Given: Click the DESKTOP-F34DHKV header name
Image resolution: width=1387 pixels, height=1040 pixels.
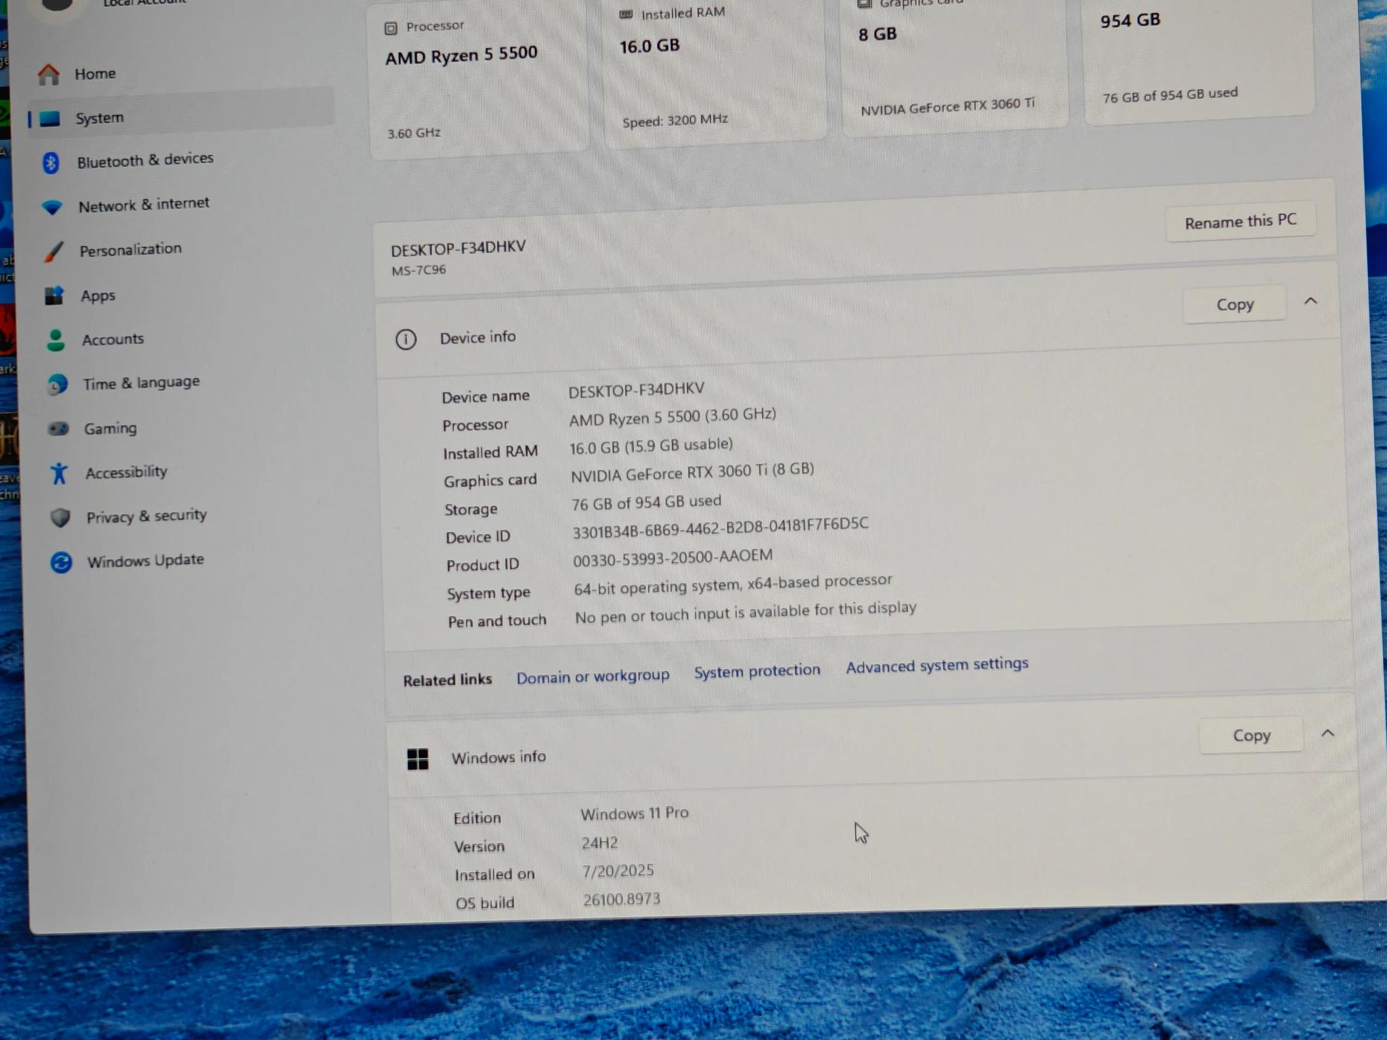Looking at the screenshot, I should click(x=458, y=248).
